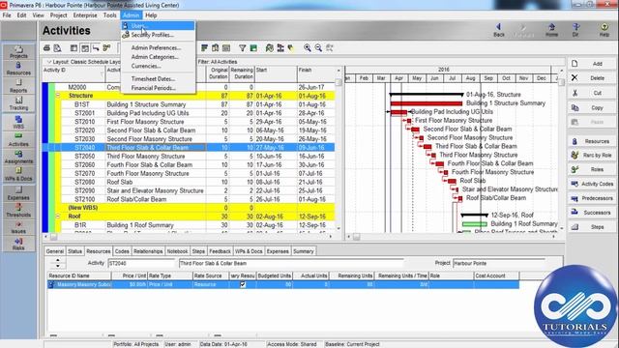619x348 pixels.
Task: Switch to the General details tab
Action: [x=54, y=251]
